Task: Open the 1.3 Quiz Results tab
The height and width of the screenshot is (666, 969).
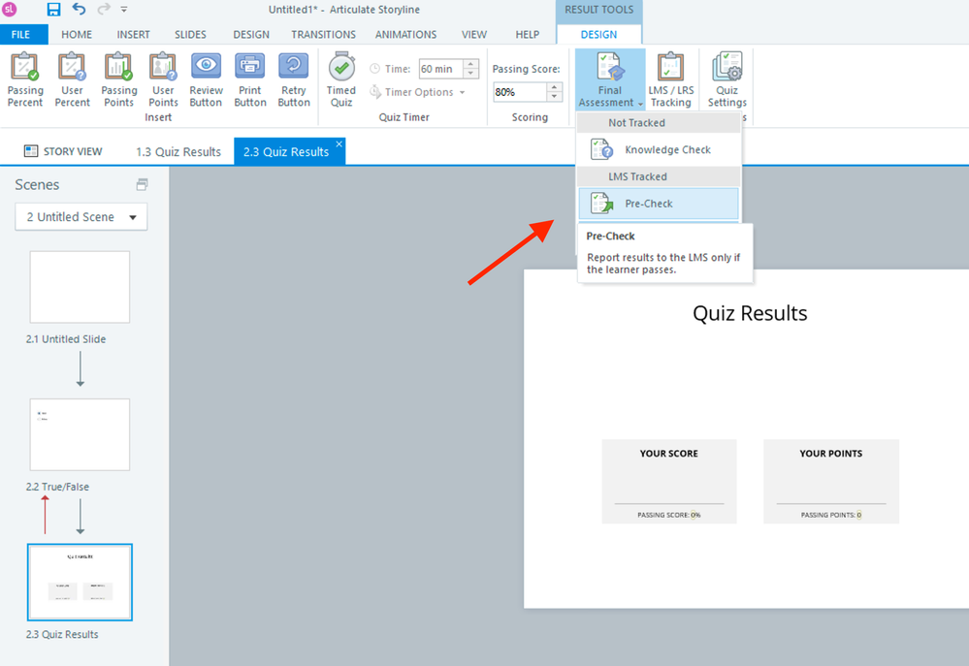Action: coord(178,152)
